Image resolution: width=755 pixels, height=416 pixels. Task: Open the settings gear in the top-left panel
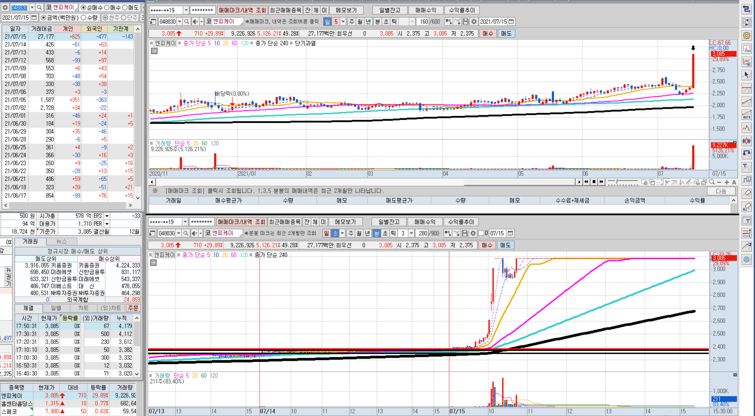point(5,7)
